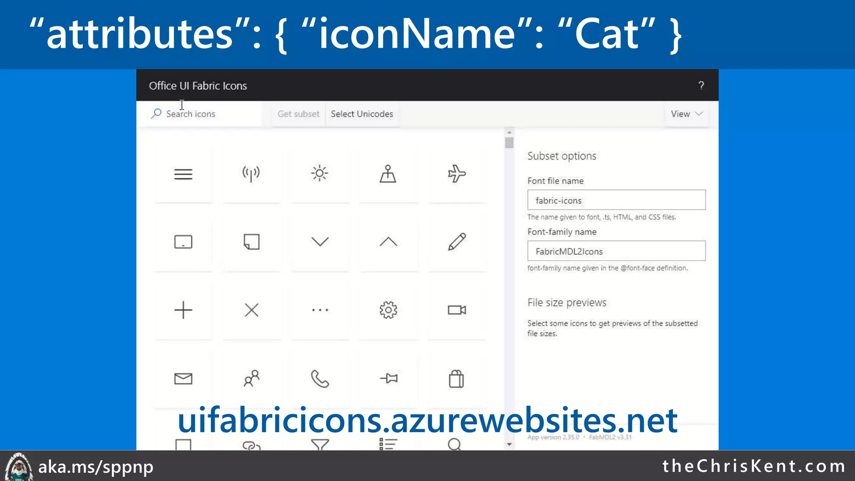Select the settings gear icon tile

click(x=388, y=310)
